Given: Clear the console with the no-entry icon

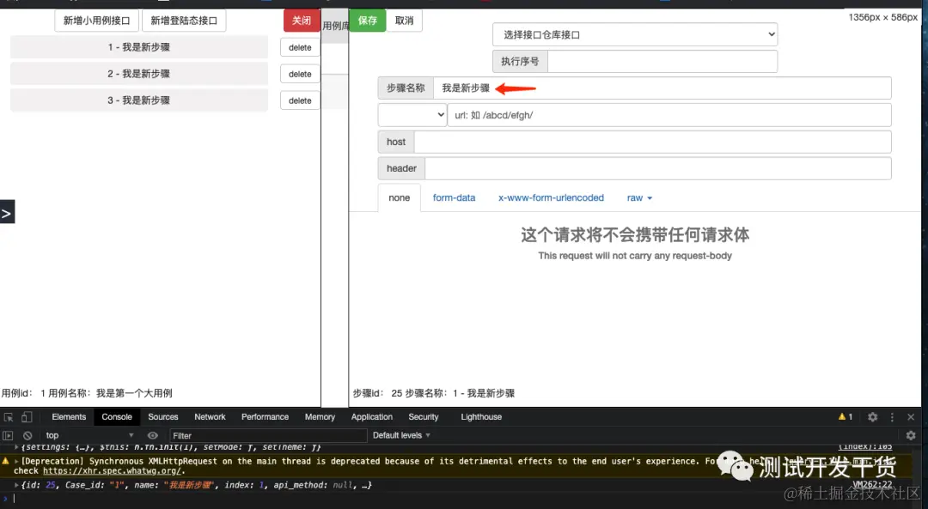Looking at the screenshot, I should click(27, 435).
